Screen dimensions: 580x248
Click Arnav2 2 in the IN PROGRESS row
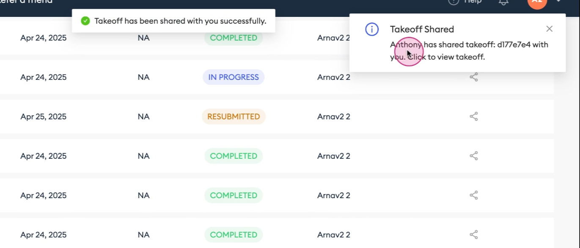tap(334, 77)
